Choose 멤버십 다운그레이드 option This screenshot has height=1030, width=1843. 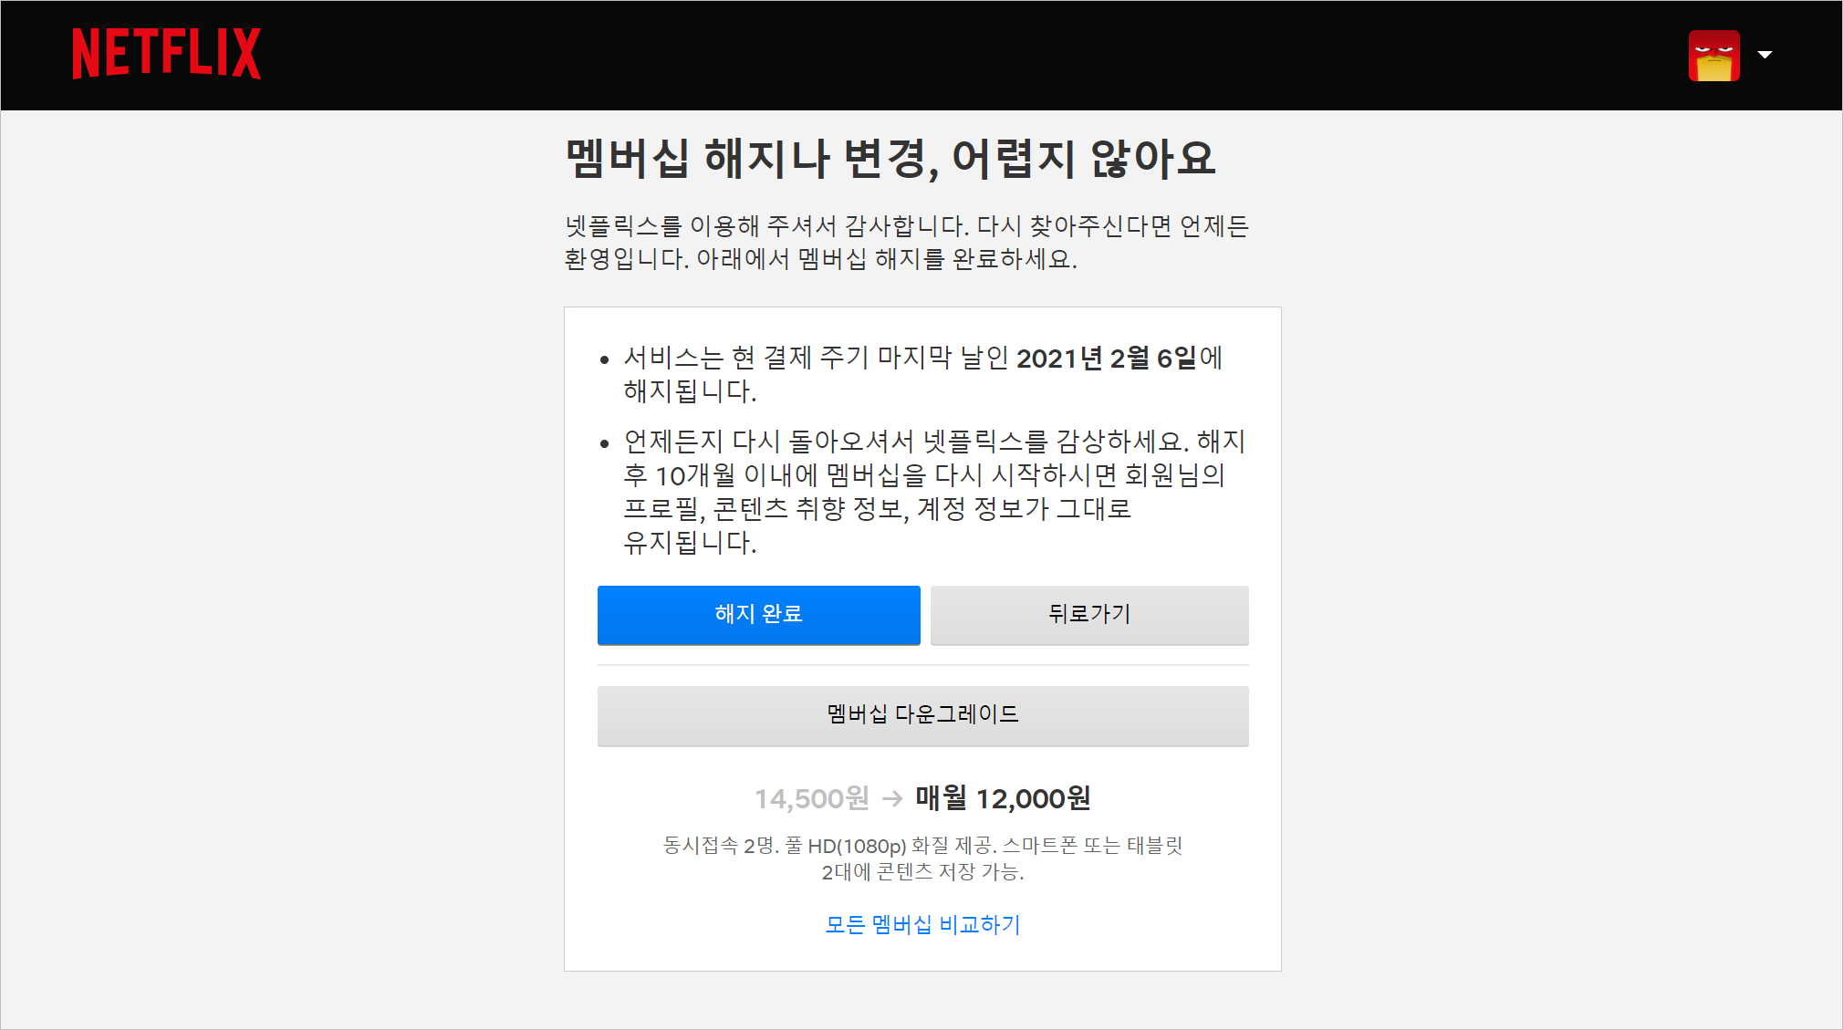[x=922, y=715]
